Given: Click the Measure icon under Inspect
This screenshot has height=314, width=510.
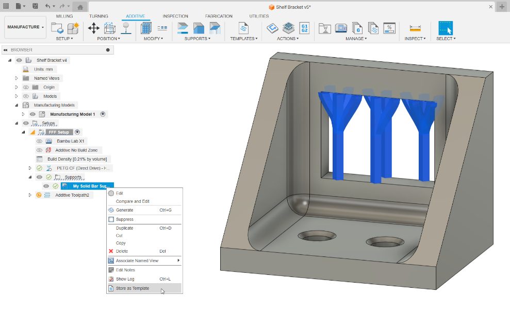Looking at the screenshot, I should point(415,28).
